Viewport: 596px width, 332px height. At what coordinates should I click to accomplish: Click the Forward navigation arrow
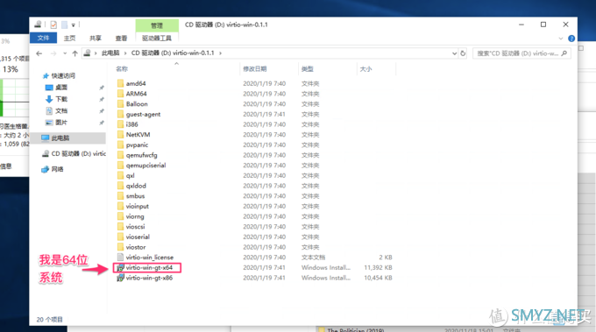pyautogui.click(x=53, y=53)
